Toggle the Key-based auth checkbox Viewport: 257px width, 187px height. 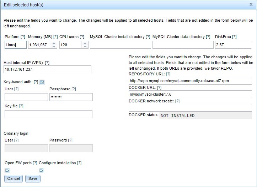tap(42, 82)
